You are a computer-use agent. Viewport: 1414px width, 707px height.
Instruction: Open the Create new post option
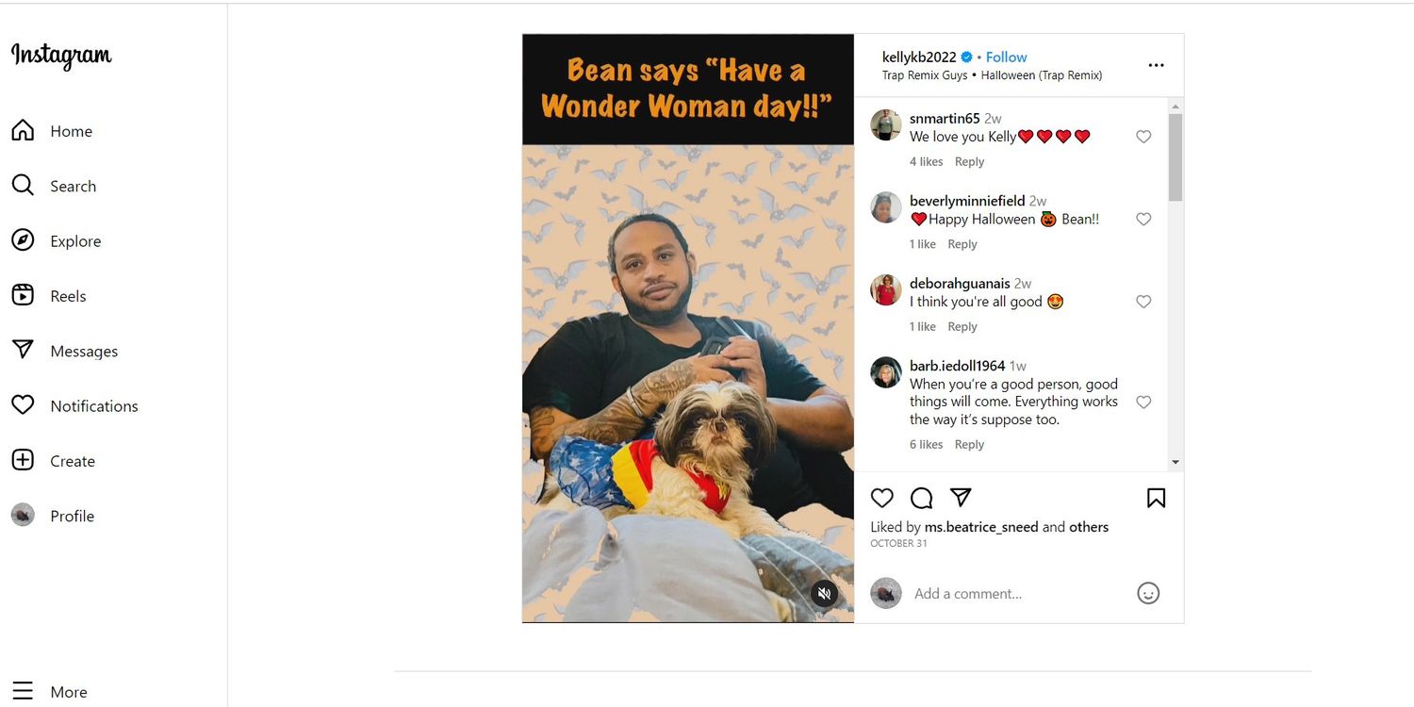(54, 461)
